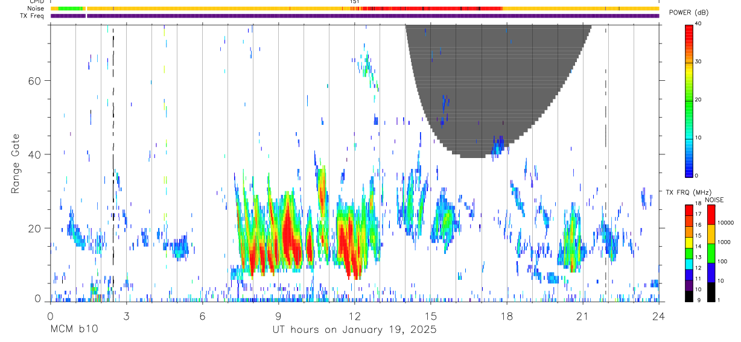This screenshot has width=741, height=342.
Task: Select the Range Gate axis label
Action: 16,163
